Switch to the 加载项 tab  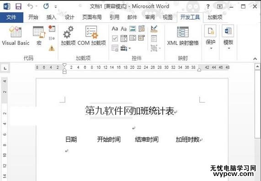pos(215,17)
